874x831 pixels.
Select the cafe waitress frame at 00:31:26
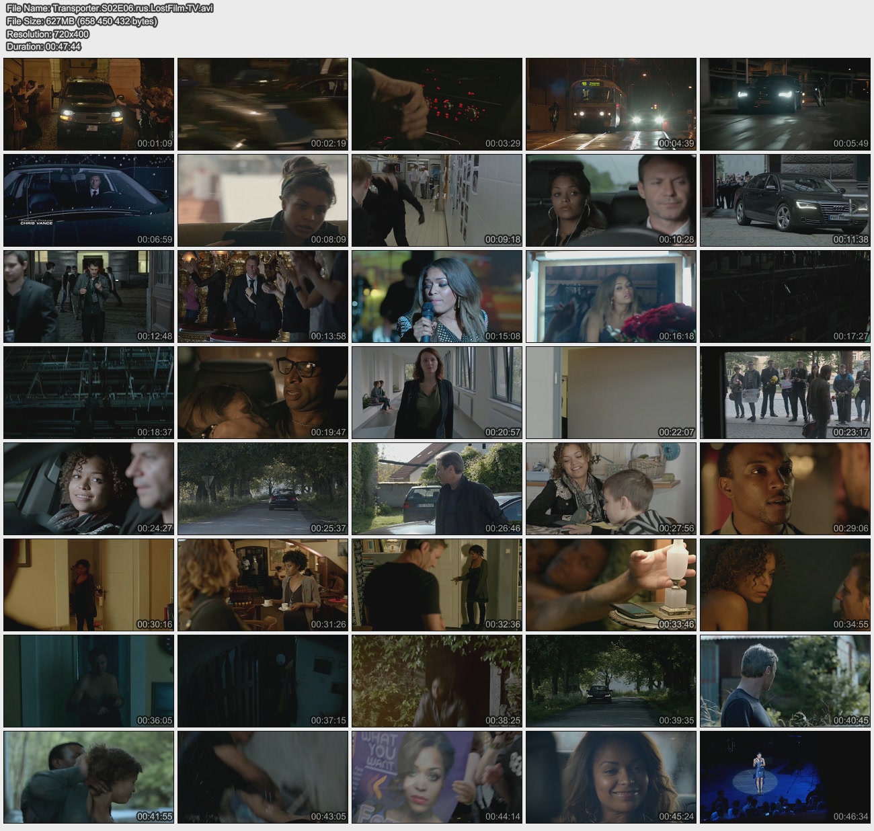[263, 585]
